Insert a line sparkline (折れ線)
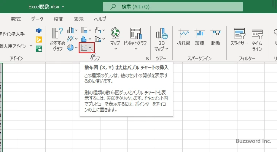This screenshot has height=152, width=277. [x=183, y=37]
